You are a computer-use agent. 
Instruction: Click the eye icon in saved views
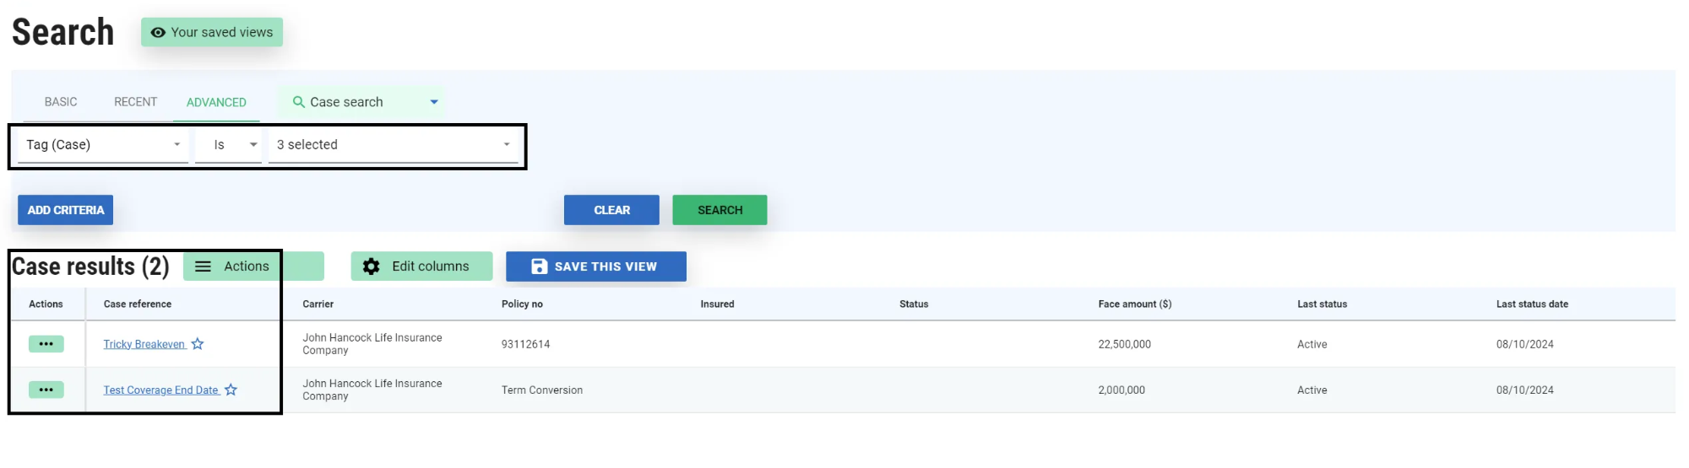click(x=157, y=33)
